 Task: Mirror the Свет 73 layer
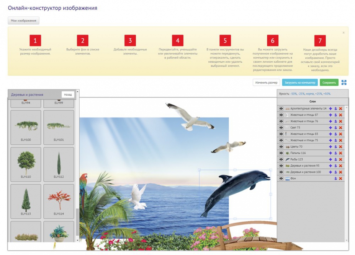coord(335,128)
